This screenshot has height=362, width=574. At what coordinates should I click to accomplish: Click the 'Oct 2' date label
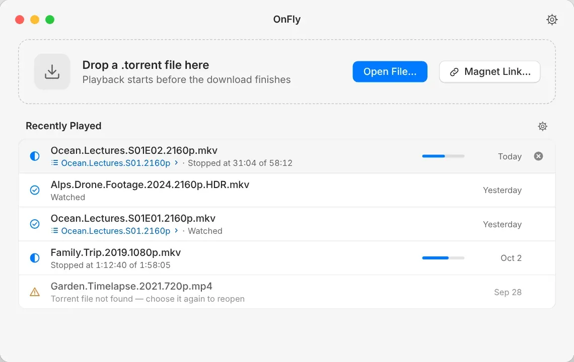click(x=511, y=258)
